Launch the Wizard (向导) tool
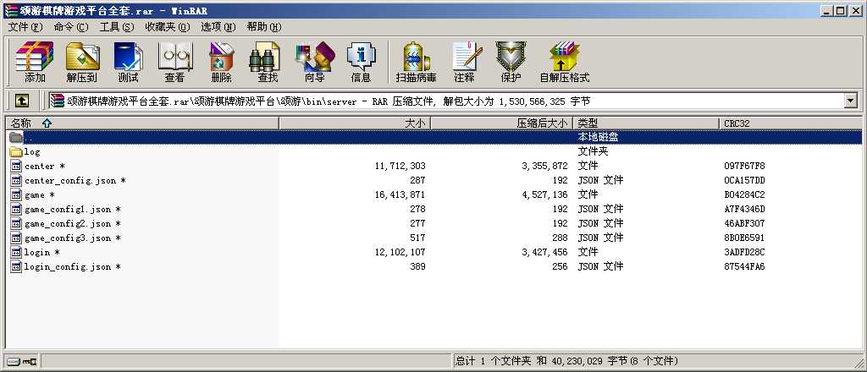867x372 pixels. coord(315,61)
